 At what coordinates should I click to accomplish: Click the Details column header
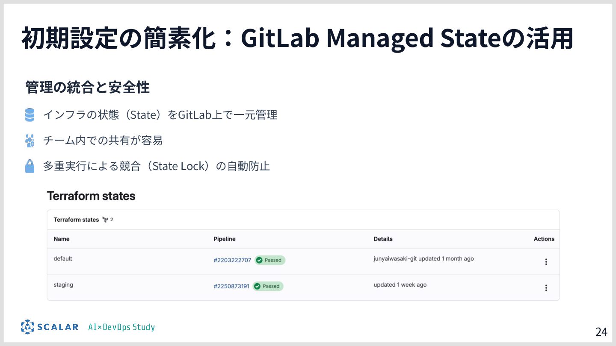click(x=383, y=239)
